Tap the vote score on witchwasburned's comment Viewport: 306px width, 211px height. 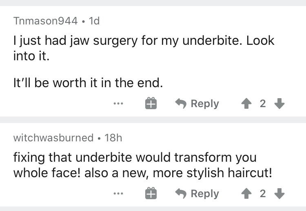click(263, 194)
